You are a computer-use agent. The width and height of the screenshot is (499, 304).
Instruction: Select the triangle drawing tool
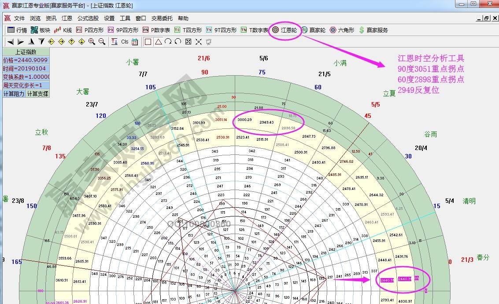point(159,41)
